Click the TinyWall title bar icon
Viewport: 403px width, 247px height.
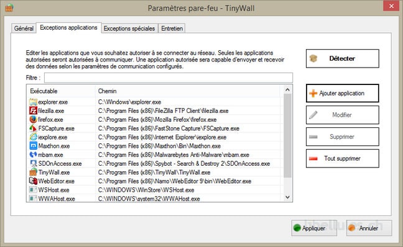coord(9,8)
